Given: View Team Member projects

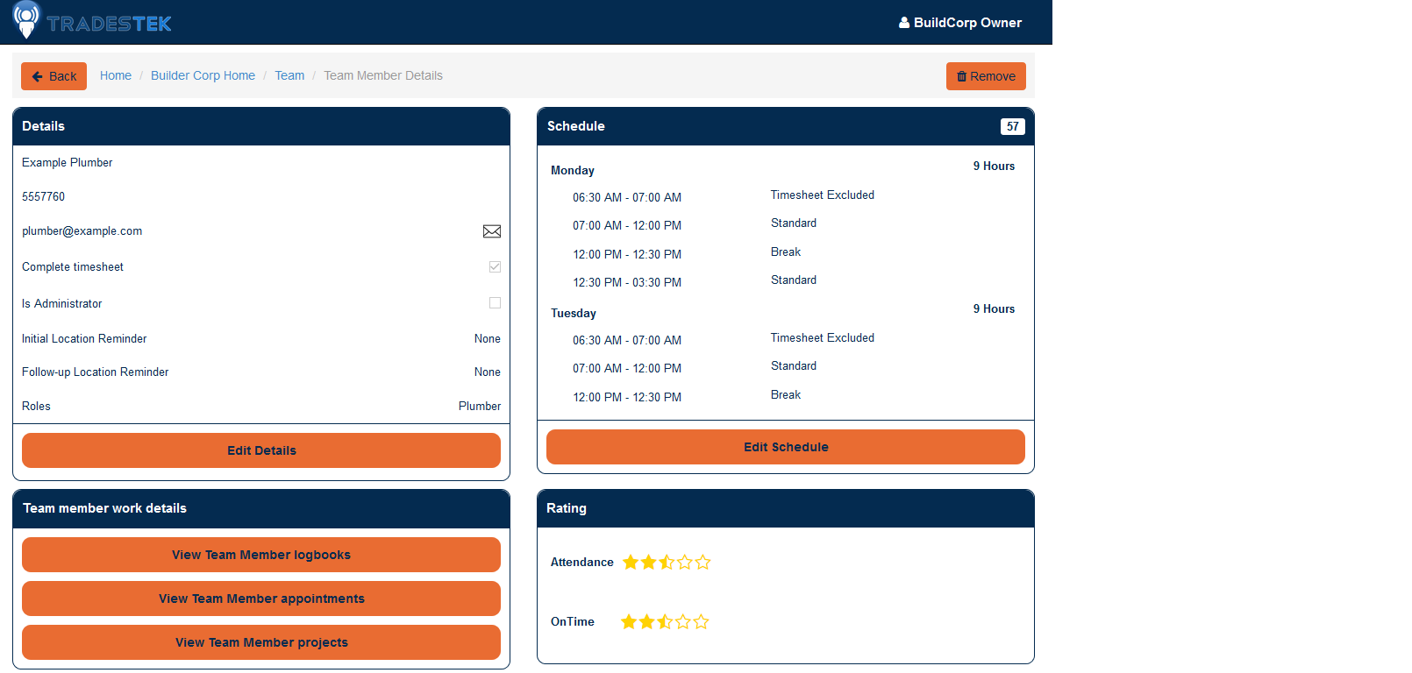Looking at the screenshot, I should click(261, 642).
